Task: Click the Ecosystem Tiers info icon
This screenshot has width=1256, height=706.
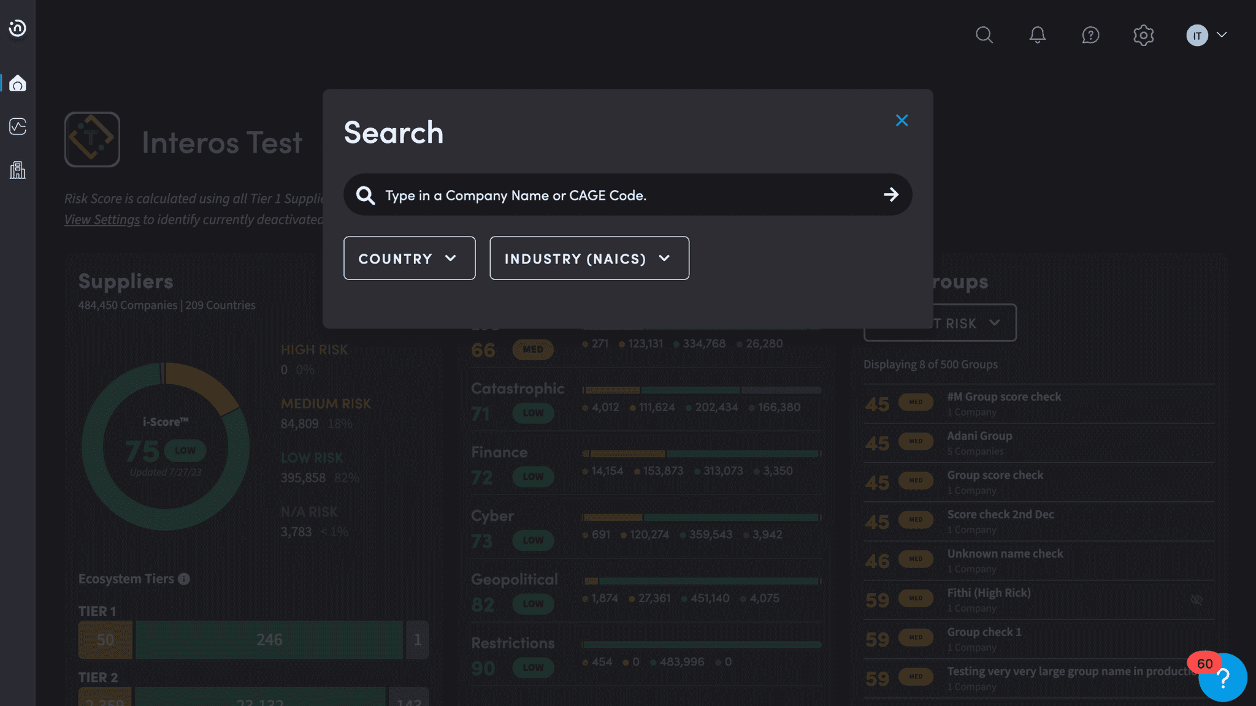Action: (184, 579)
